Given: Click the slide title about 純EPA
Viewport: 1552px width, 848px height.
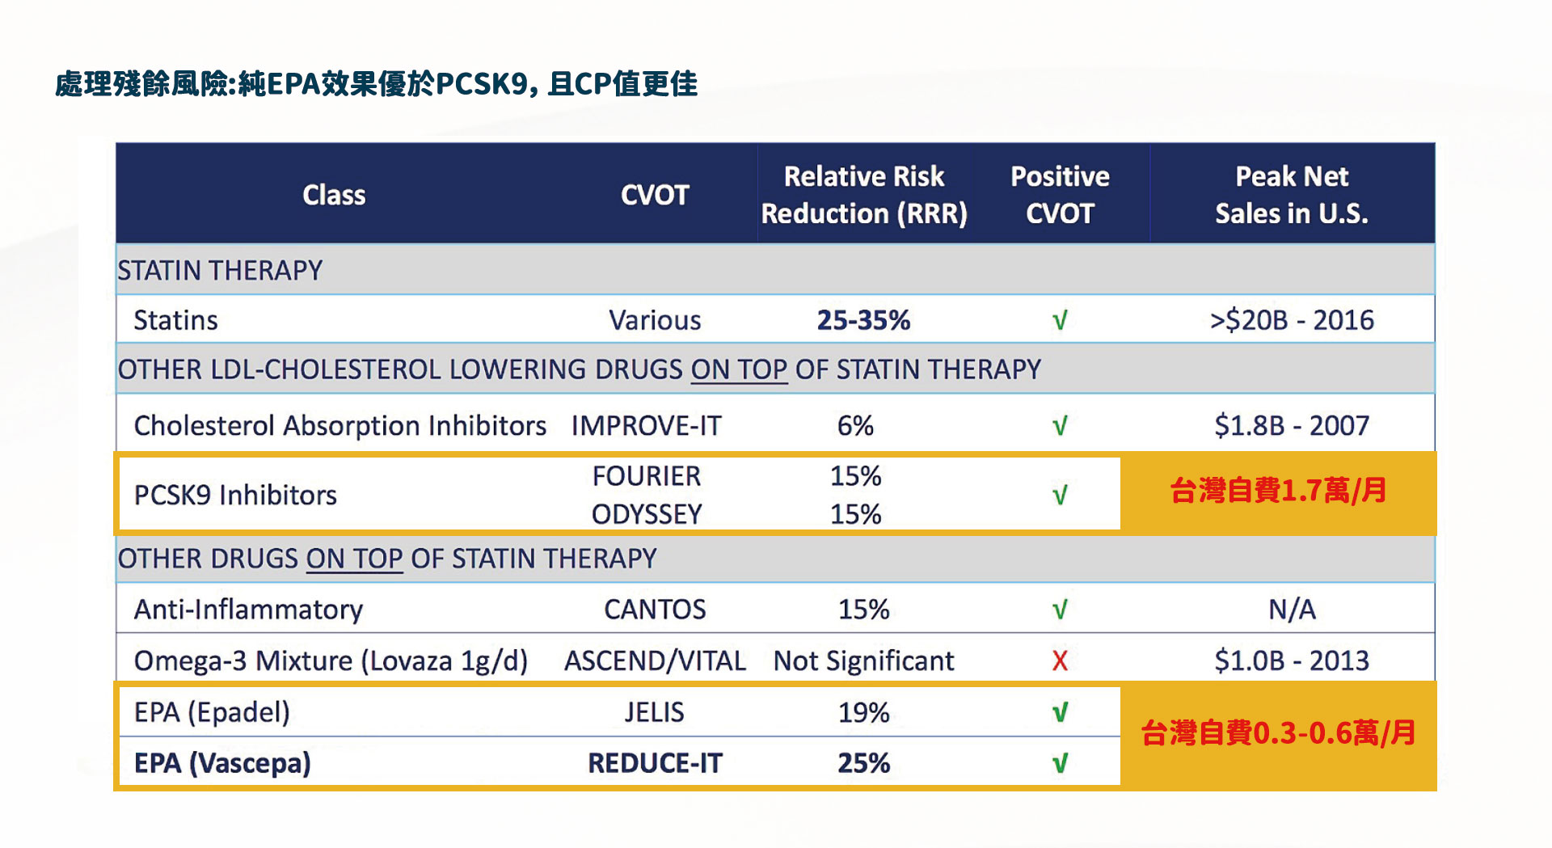Looking at the screenshot, I should (x=376, y=84).
